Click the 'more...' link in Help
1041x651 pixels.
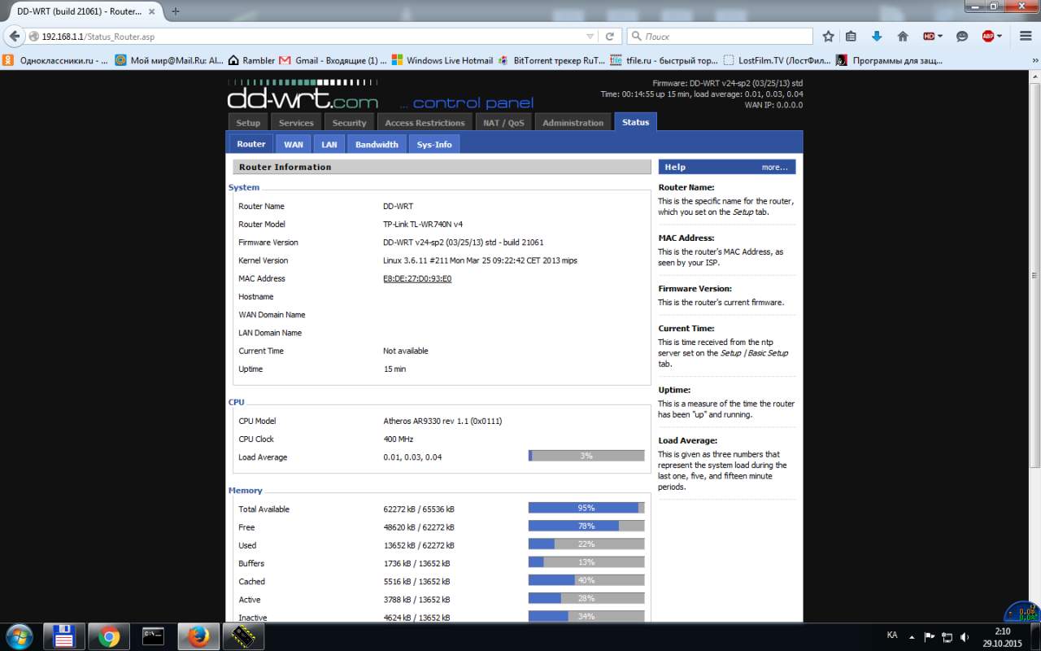(x=774, y=167)
